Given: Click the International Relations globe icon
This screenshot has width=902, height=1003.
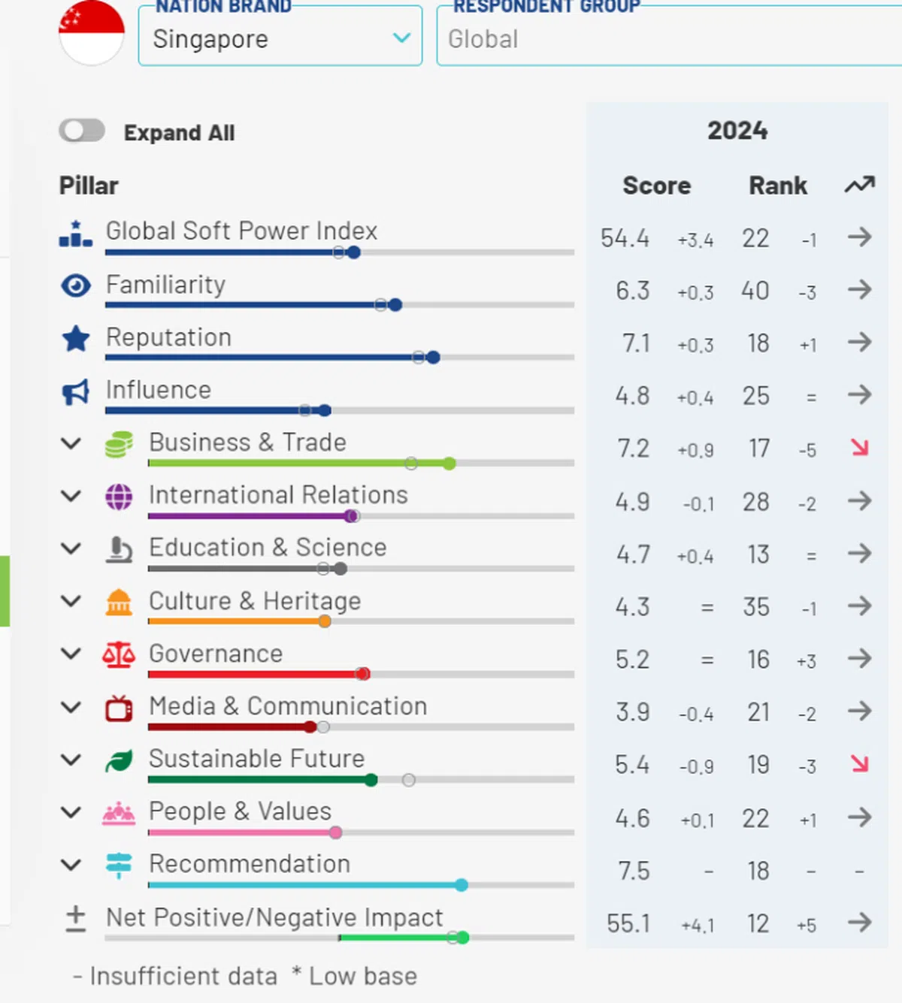Looking at the screenshot, I should coord(119,497).
